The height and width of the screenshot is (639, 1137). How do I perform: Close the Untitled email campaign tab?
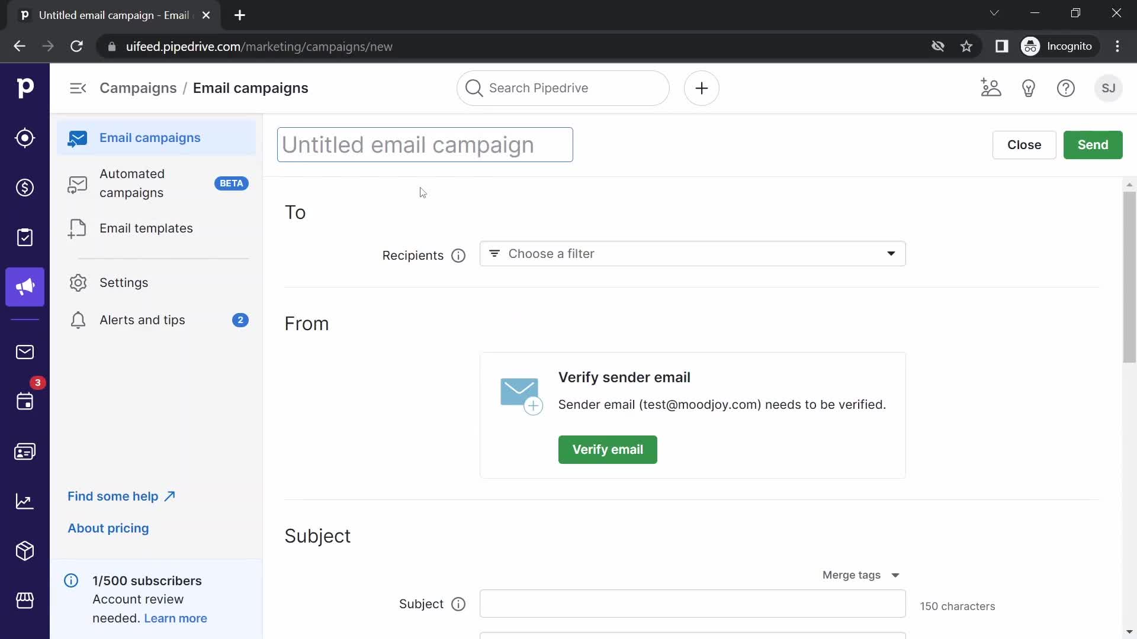[x=206, y=15]
